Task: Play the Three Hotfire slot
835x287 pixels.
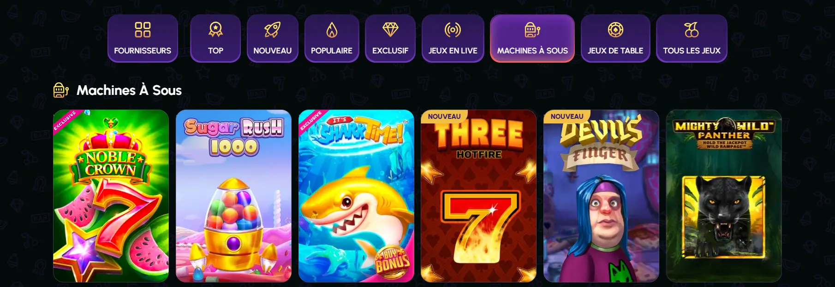Action: pos(478,196)
